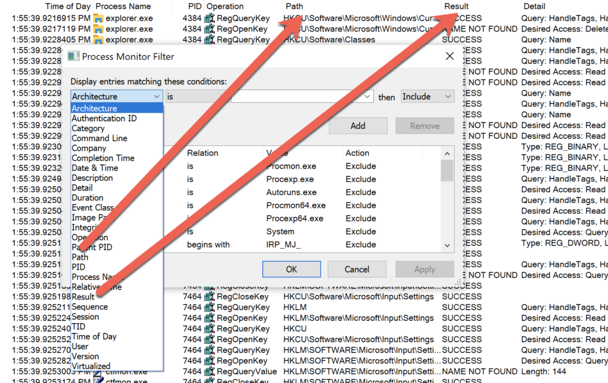Screen dimensions: 608x383
Task: Sort by the Result column header
Action: click(x=456, y=6)
